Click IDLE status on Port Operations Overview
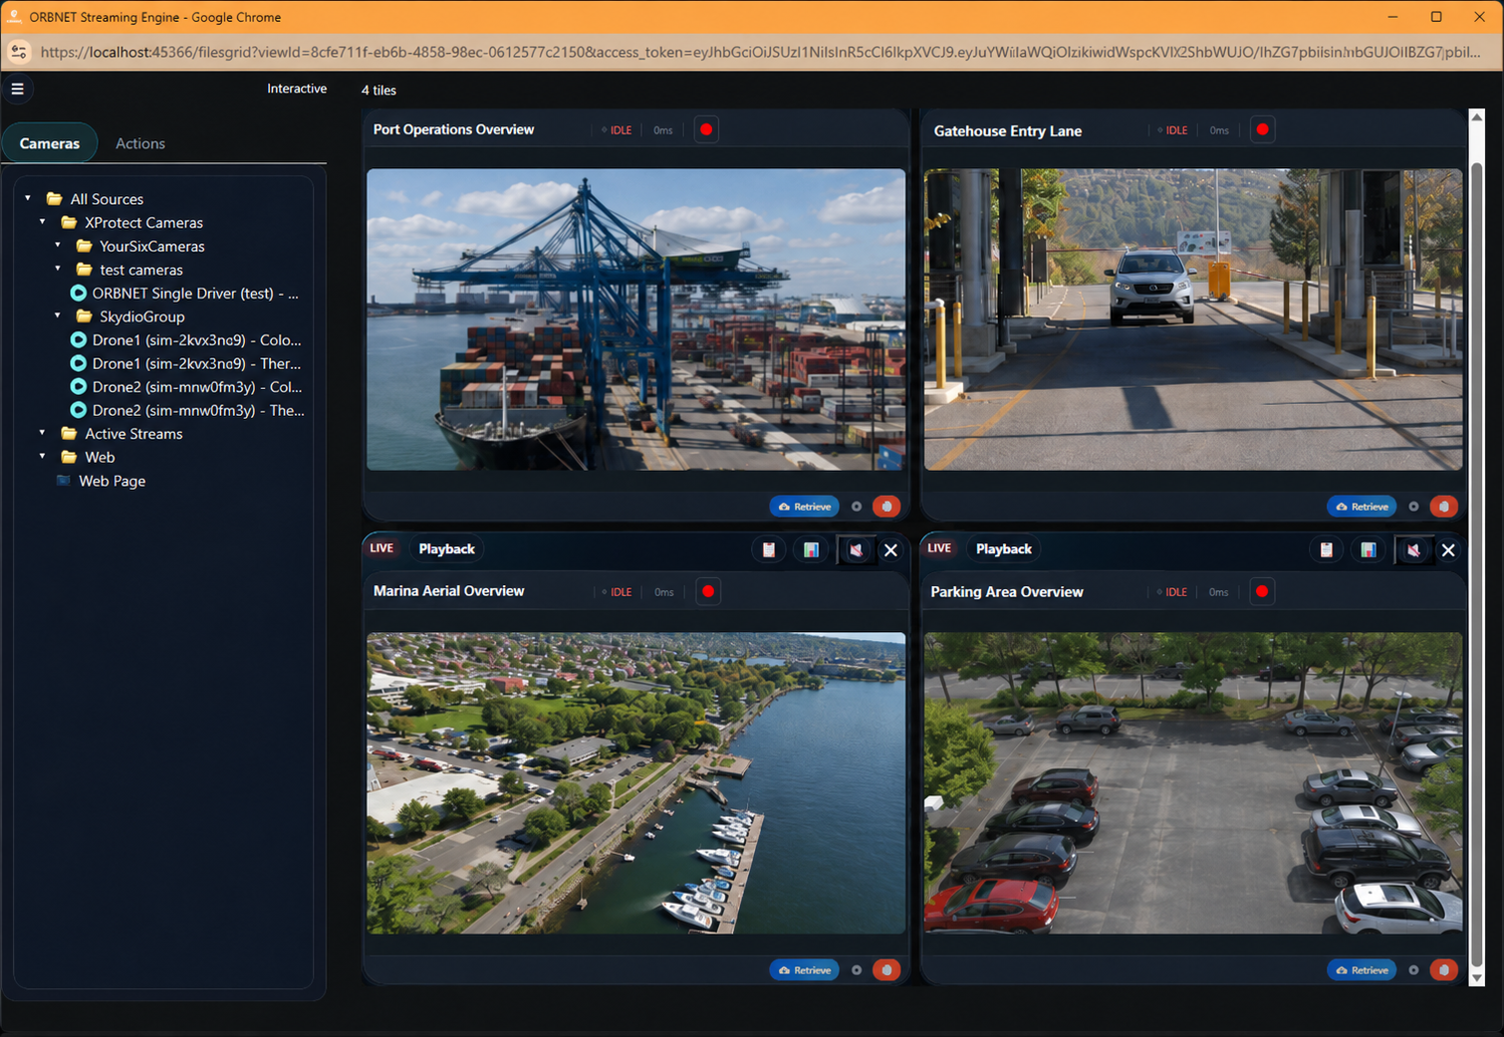The height and width of the screenshot is (1037, 1504). tap(618, 130)
